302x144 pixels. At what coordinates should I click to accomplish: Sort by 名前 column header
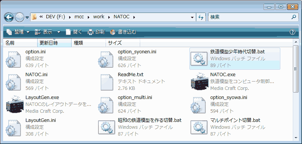pos(20,43)
